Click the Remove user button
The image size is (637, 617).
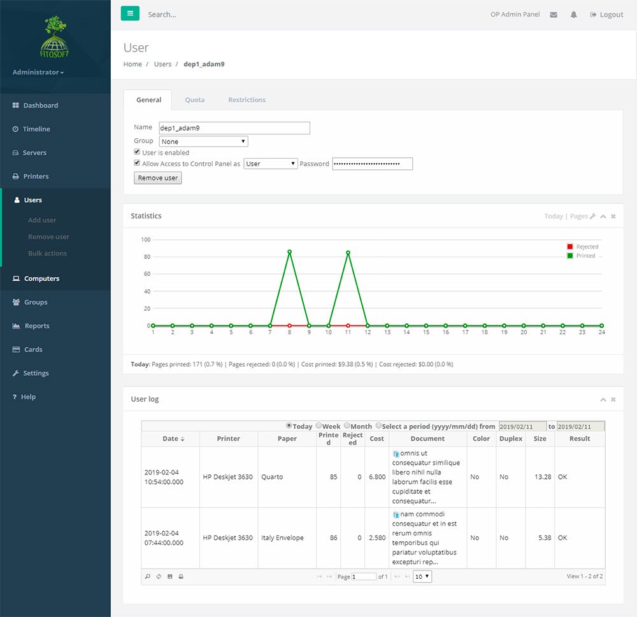point(157,178)
